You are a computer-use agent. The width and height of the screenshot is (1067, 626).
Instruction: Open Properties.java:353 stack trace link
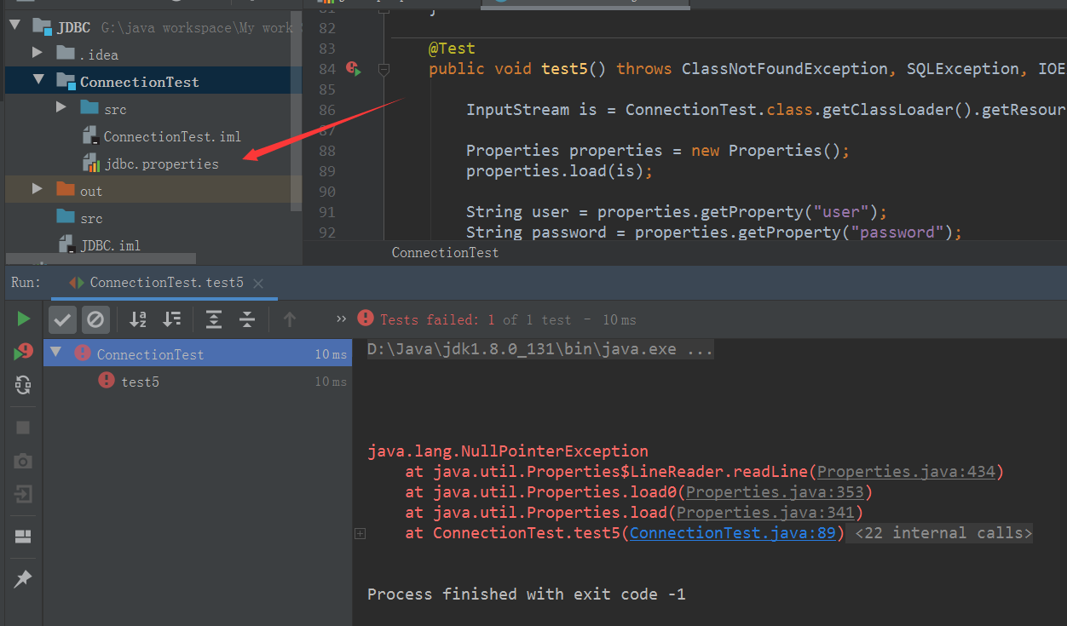point(775,492)
